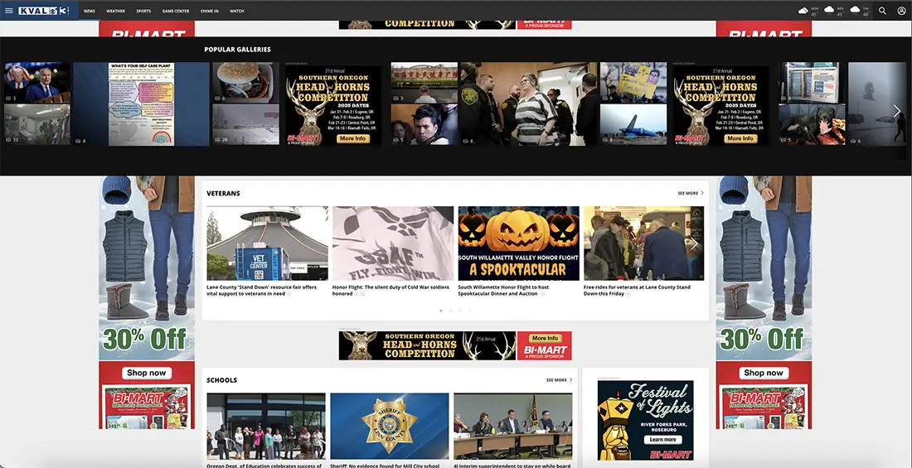Open Free rides for veterans article

click(x=637, y=290)
